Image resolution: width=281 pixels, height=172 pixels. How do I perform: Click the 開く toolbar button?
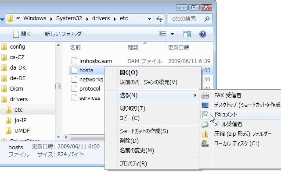[x=22, y=34]
